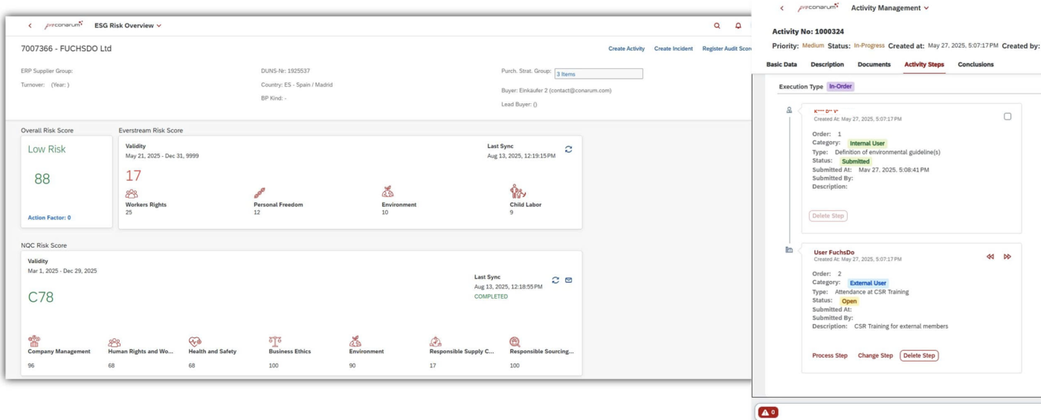Refresh the NQC Risk Score sync
The image size is (1041, 420).
coord(555,280)
